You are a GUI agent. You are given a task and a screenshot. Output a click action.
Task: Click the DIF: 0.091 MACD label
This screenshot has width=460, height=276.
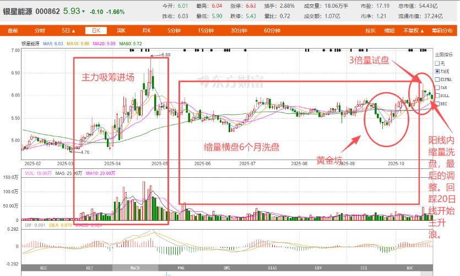[35, 225]
